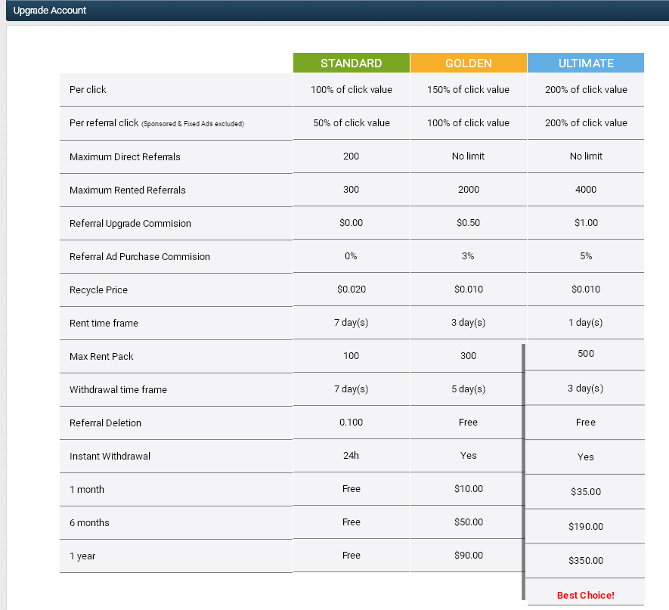Click 'Referral Upgrade Commision' label
This screenshot has width=669, height=610.
[x=130, y=224]
